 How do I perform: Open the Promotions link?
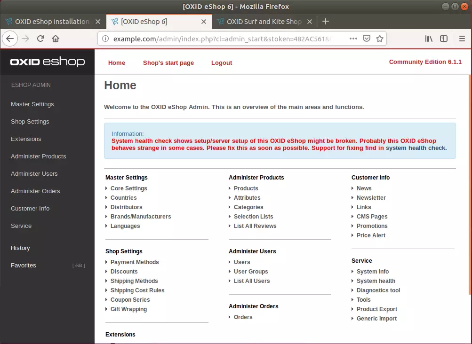(x=372, y=226)
